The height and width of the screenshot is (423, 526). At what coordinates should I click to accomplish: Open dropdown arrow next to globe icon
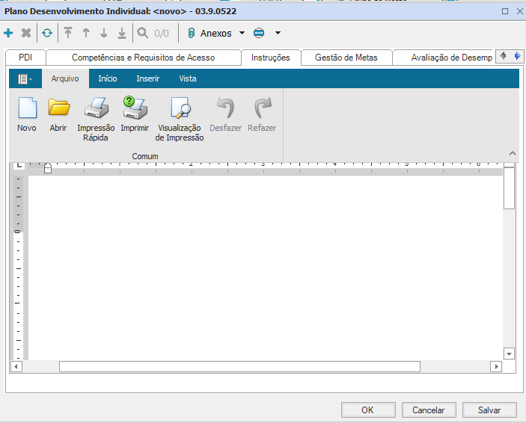click(278, 34)
